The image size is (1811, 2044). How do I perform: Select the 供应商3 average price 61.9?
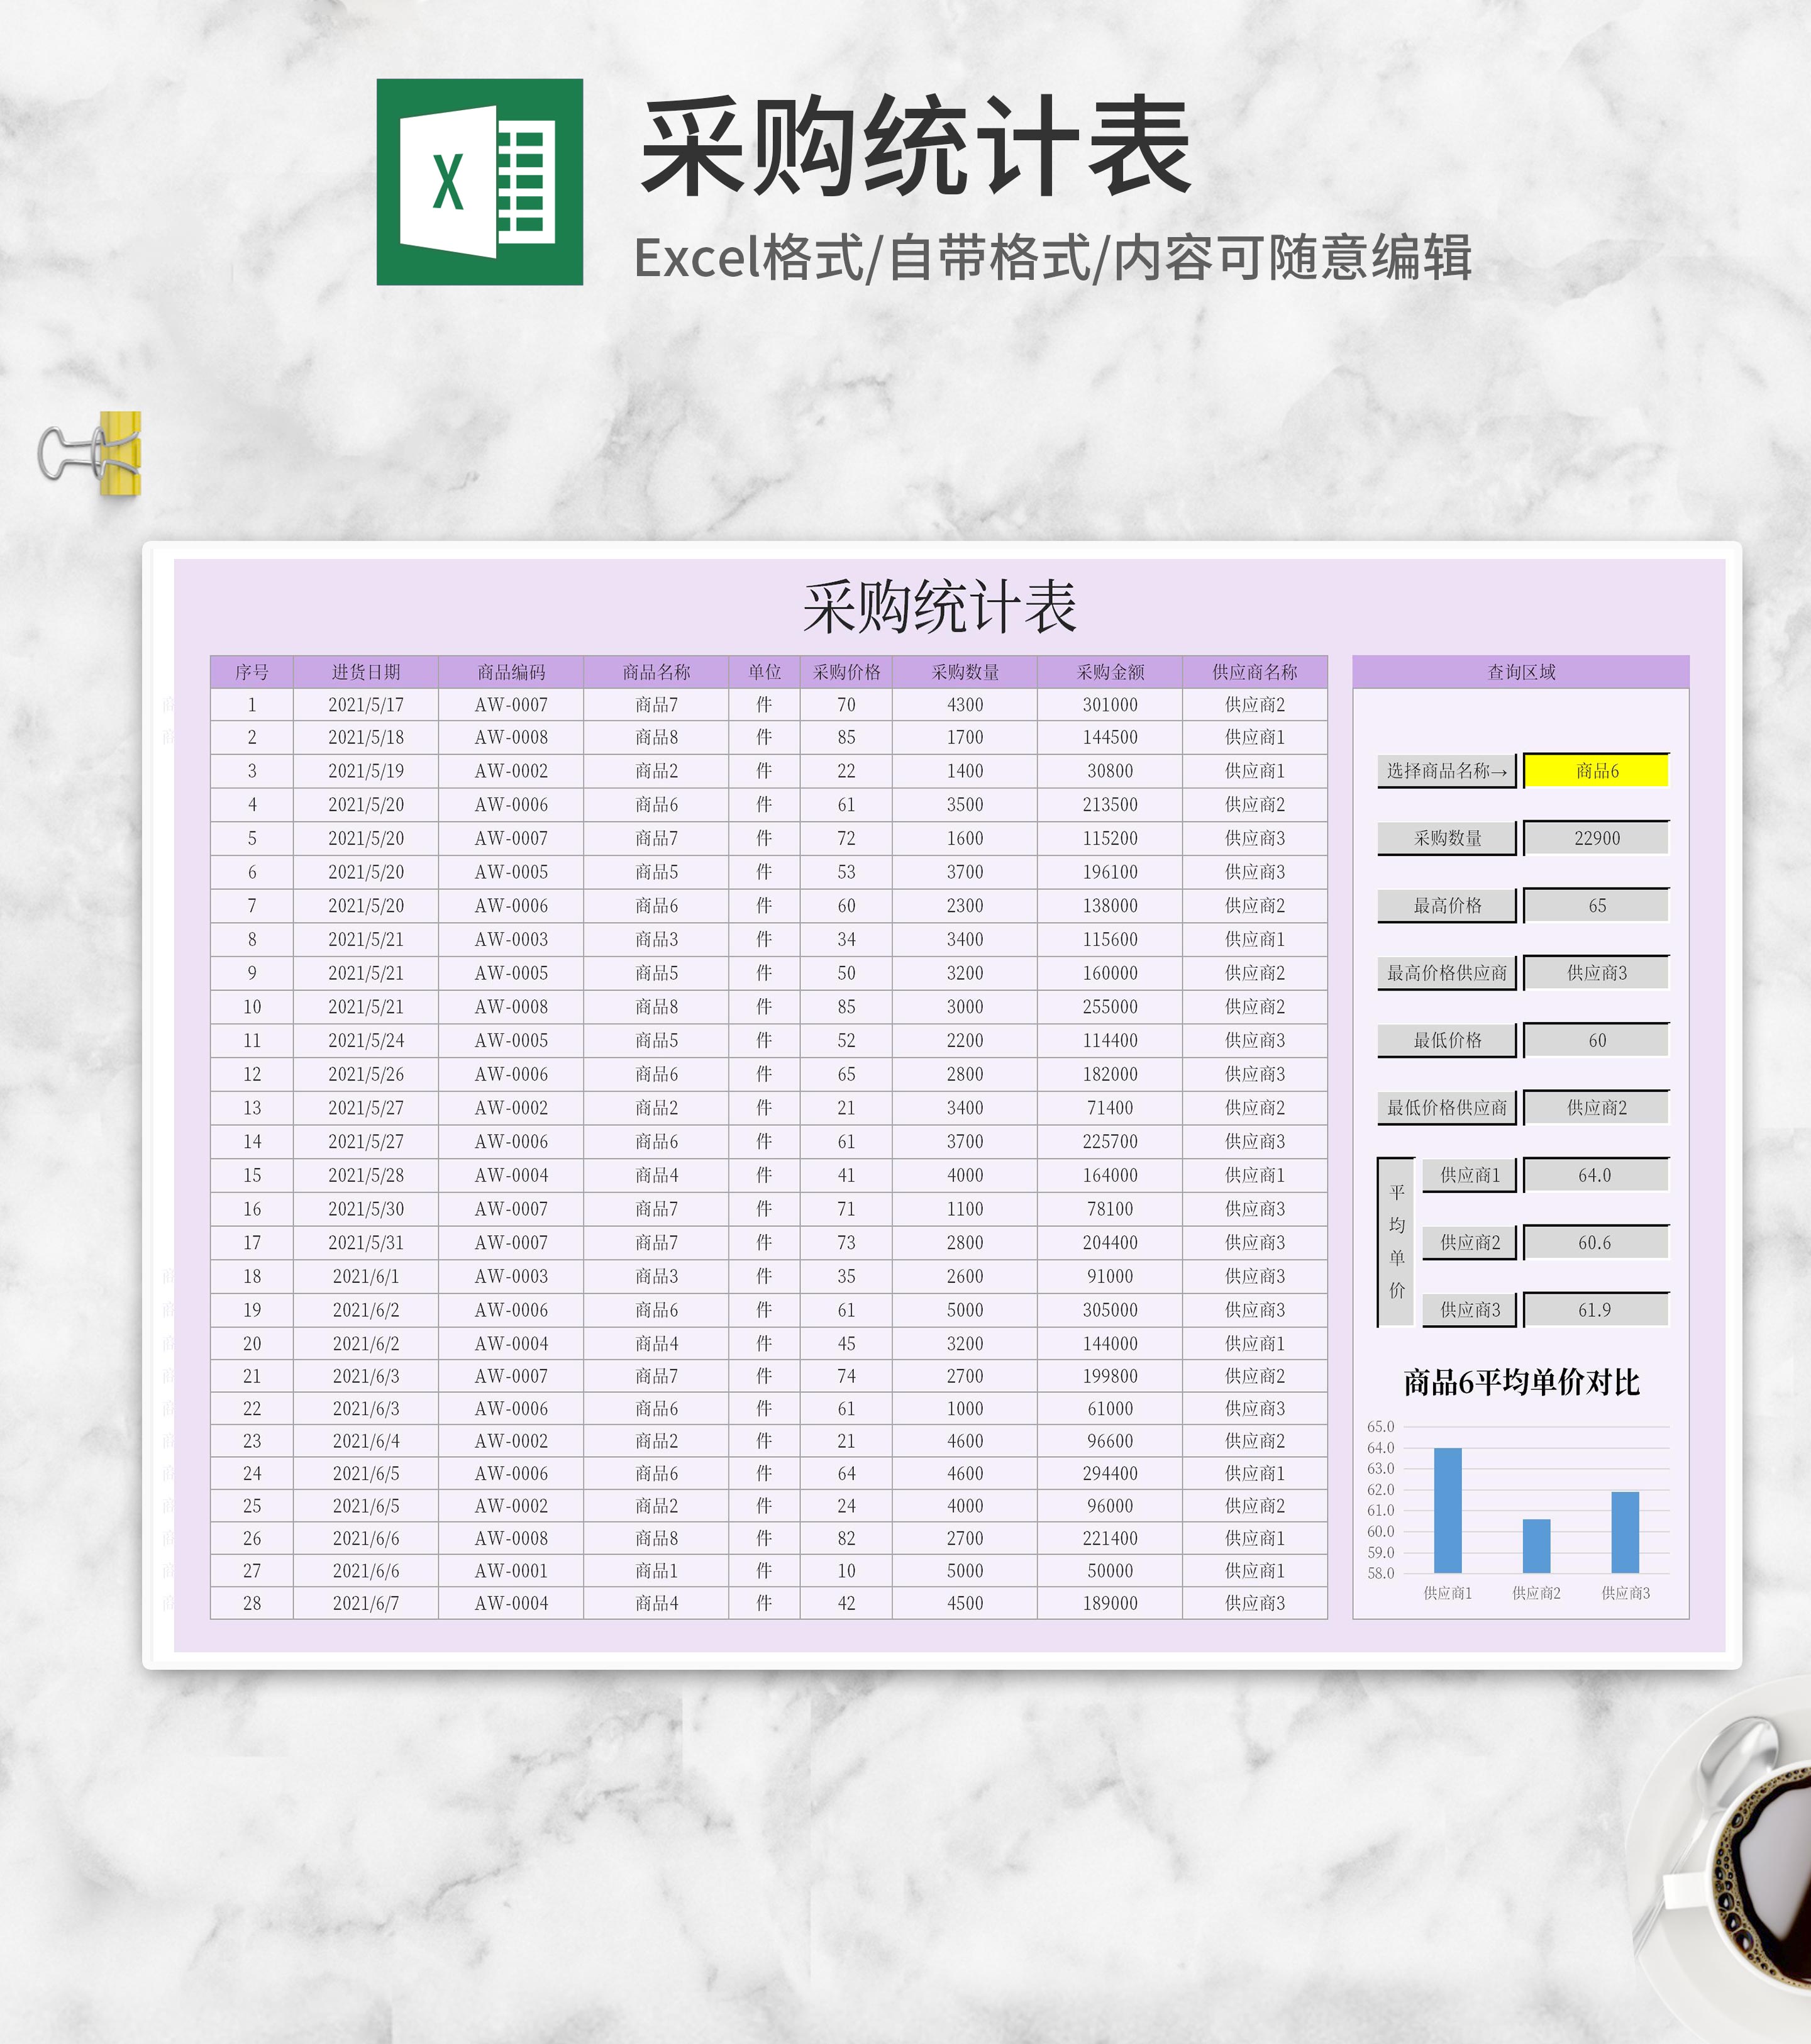click(1597, 1311)
